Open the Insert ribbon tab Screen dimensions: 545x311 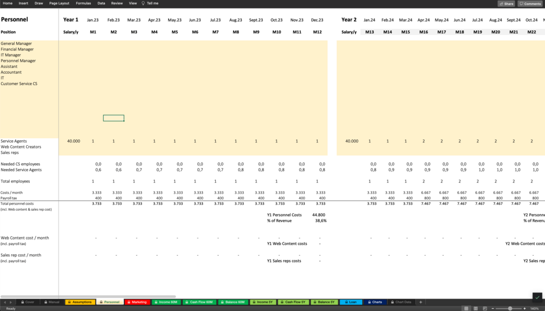[x=23, y=3]
